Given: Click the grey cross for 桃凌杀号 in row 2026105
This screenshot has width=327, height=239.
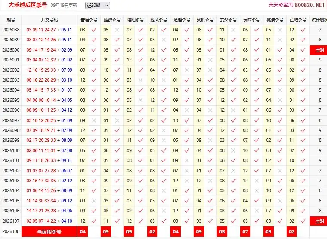Looking at the screenshot, I should (x=280, y=201).
